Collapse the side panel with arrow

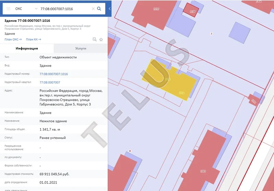click(x=110, y=9)
